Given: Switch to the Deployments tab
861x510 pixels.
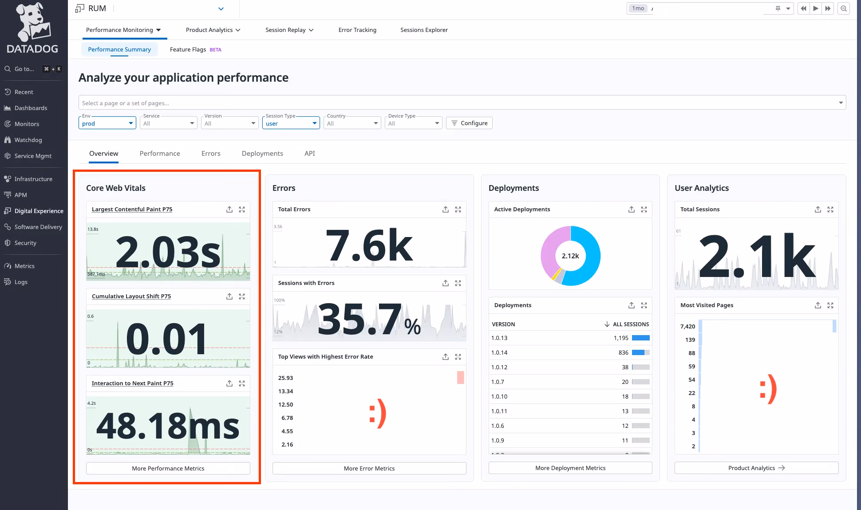Looking at the screenshot, I should (x=262, y=153).
